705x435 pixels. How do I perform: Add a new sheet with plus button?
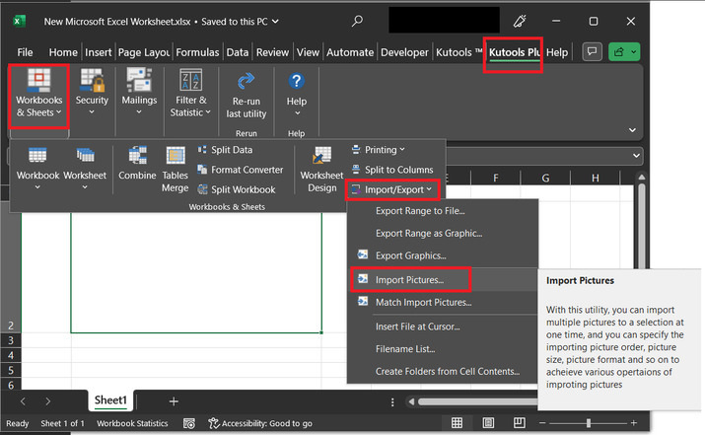(174, 401)
